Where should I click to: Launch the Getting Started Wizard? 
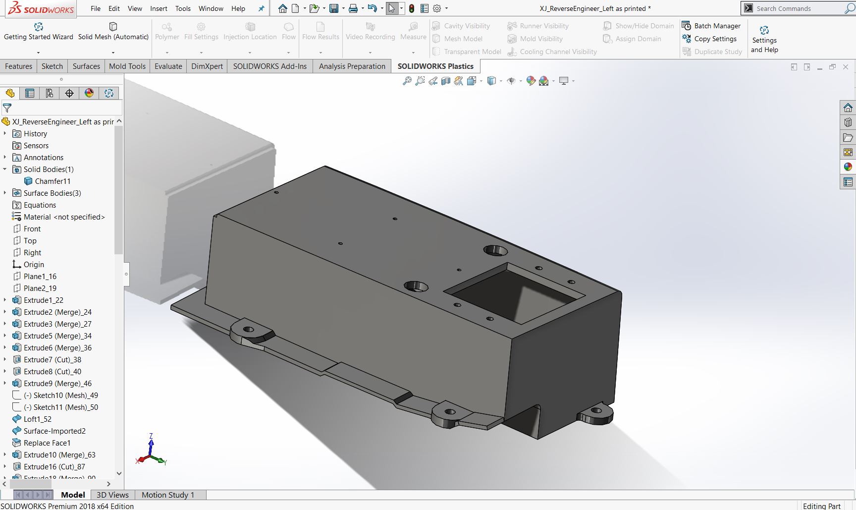tap(38, 31)
